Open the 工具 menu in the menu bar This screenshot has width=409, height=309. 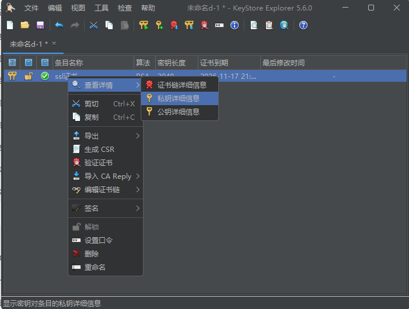pos(102,8)
